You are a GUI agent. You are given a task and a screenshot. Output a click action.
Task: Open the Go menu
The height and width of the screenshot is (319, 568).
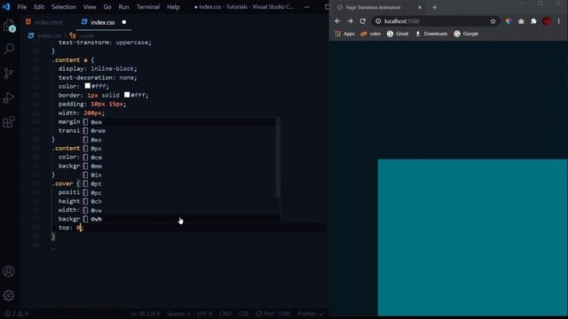[x=107, y=7]
